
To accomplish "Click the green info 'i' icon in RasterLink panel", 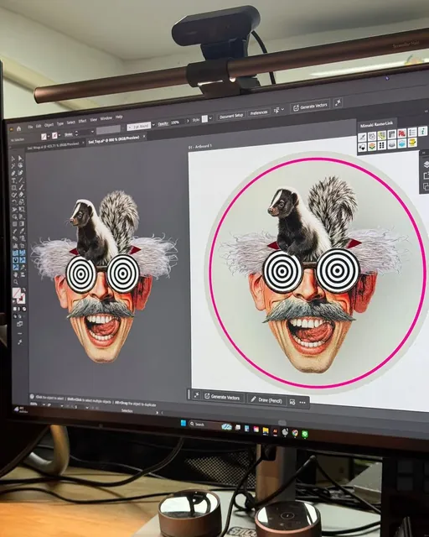I will (x=423, y=131).
